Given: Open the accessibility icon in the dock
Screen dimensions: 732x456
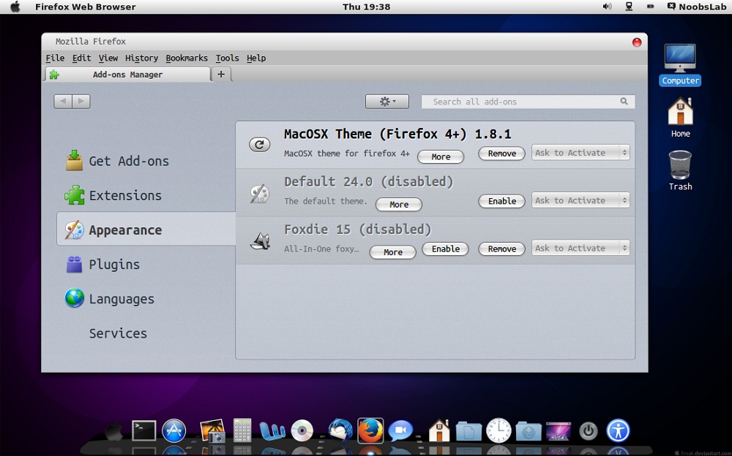Looking at the screenshot, I should pos(618,430).
